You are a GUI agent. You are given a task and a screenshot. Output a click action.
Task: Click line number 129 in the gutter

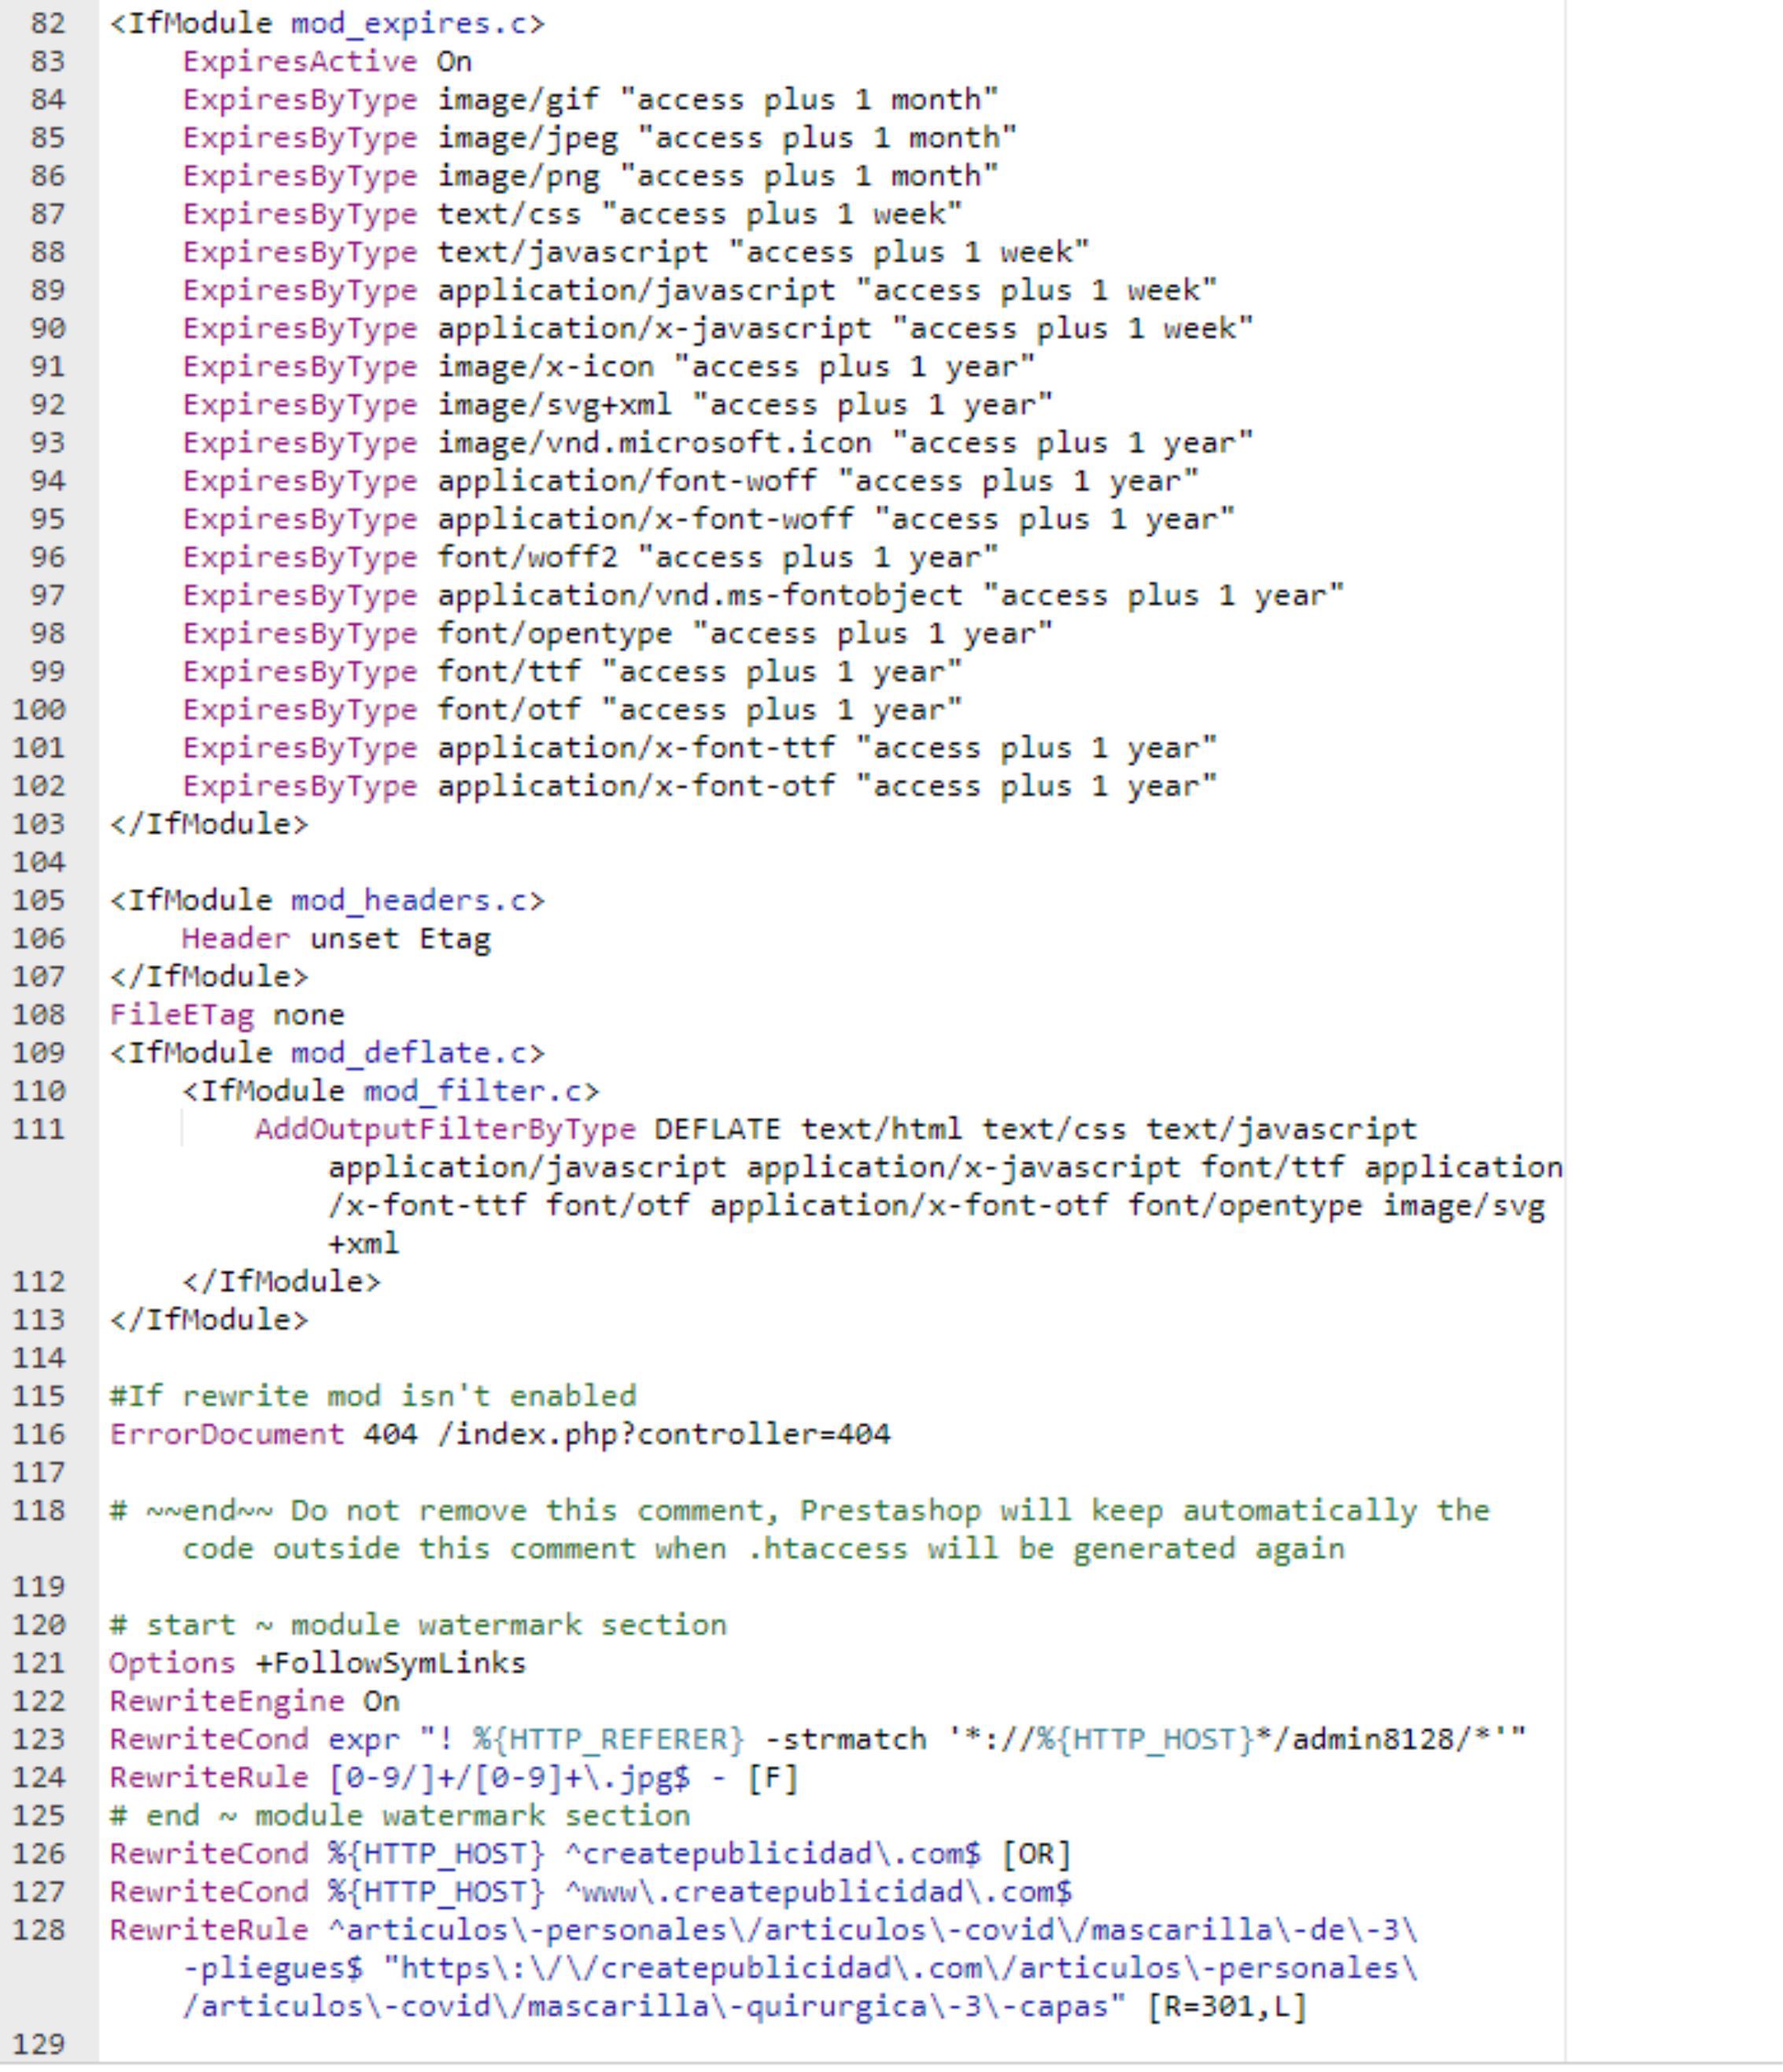point(38,2044)
